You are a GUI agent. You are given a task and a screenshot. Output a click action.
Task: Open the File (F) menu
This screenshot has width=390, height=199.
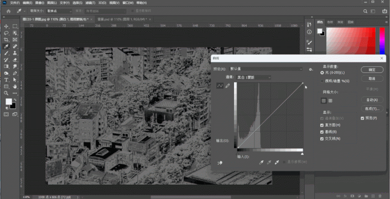(x=15, y=3)
